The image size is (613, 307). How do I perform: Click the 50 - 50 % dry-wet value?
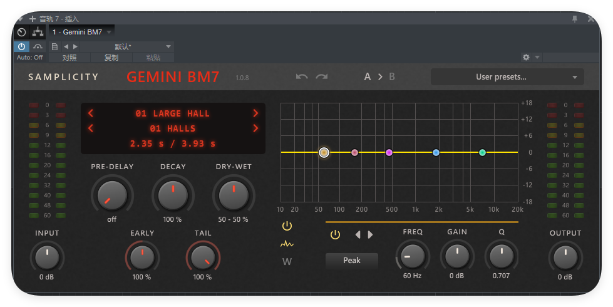234,219
